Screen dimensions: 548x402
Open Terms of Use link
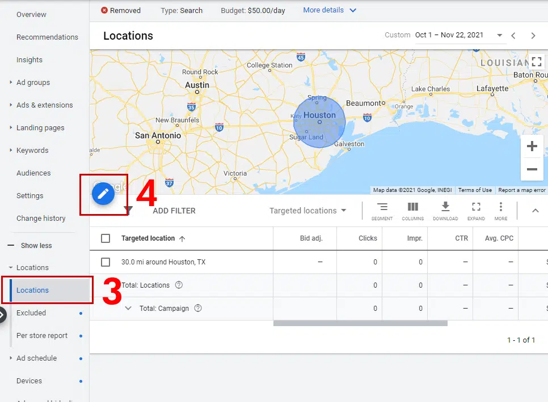click(475, 190)
